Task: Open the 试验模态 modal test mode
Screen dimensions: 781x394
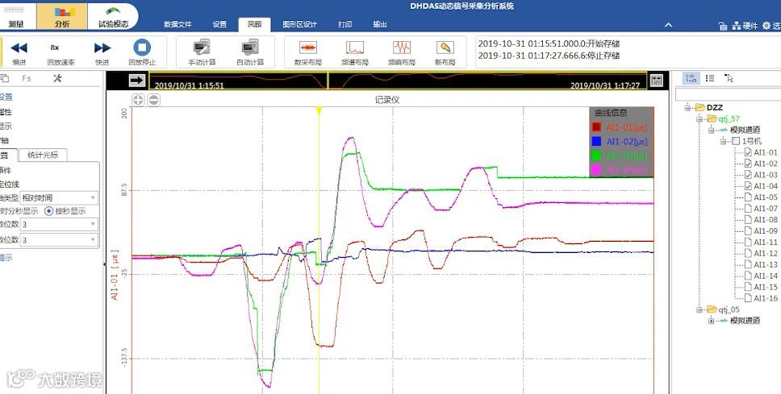Action: (x=113, y=16)
